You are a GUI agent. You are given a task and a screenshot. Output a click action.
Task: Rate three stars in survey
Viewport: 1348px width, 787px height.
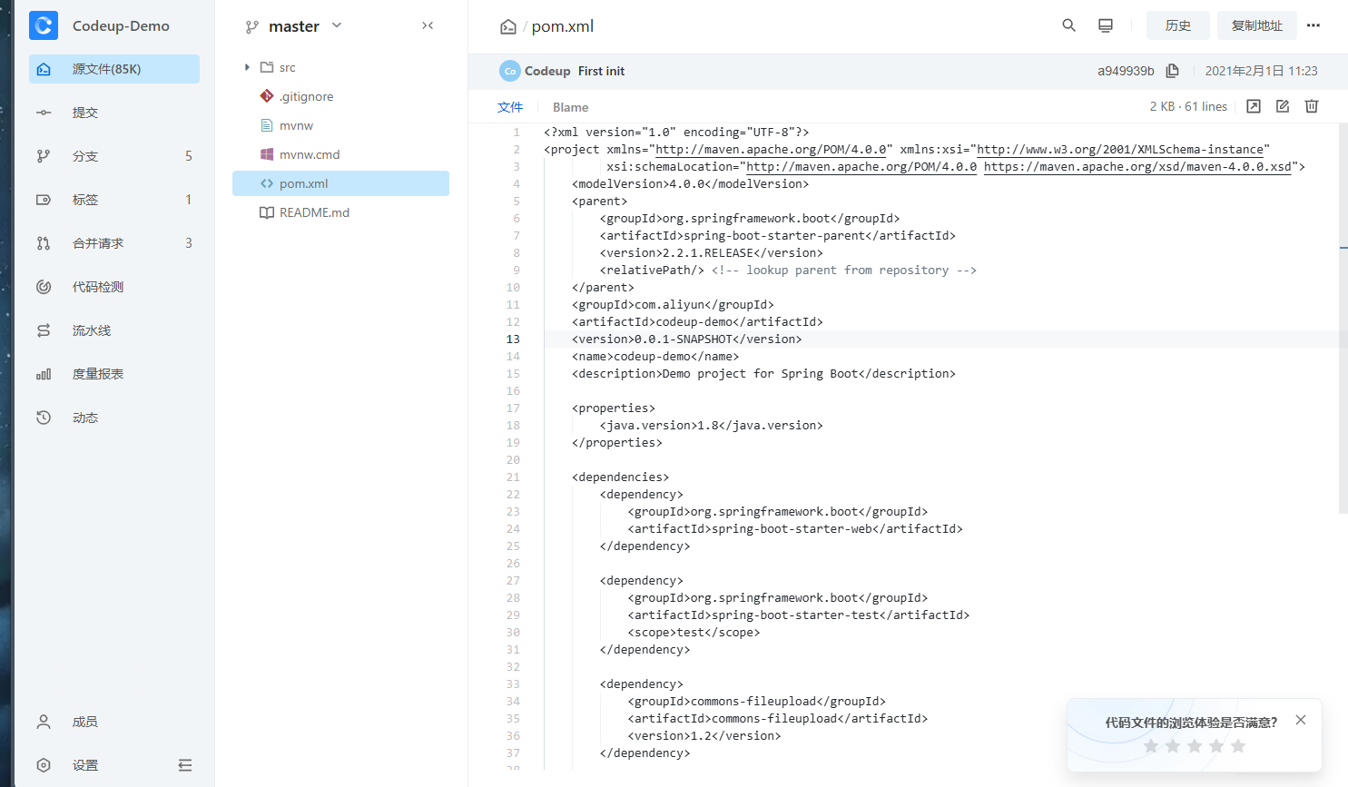click(1195, 746)
